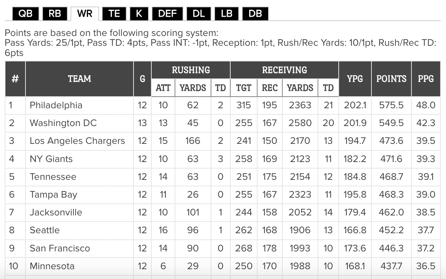Click the active WR tab
This screenshot has height=279, width=446.
pyautogui.click(x=85, y=14)
